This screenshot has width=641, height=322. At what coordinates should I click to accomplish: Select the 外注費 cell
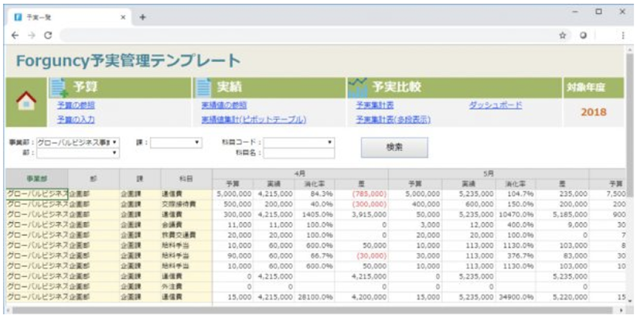[186, 287]
